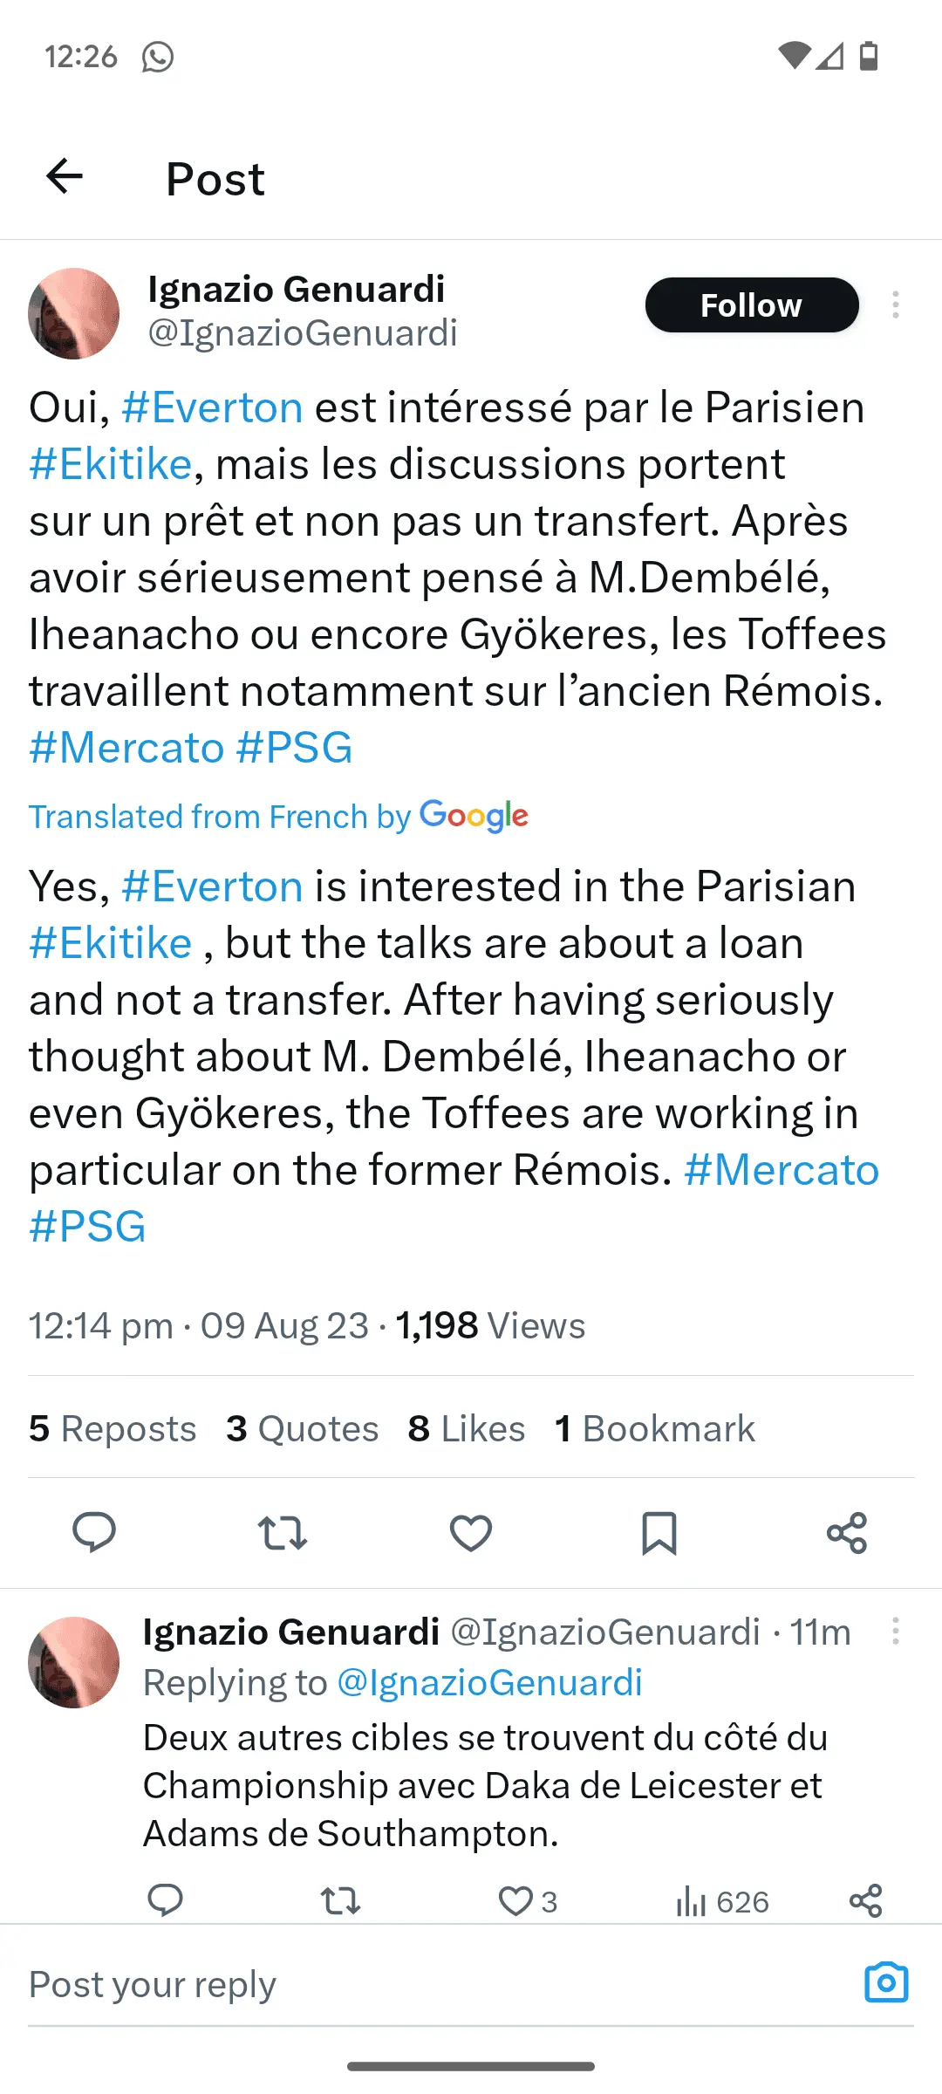Repost the reply tweet
The height and width of the screenshot is (2094, 942).
pos(340,1901)
